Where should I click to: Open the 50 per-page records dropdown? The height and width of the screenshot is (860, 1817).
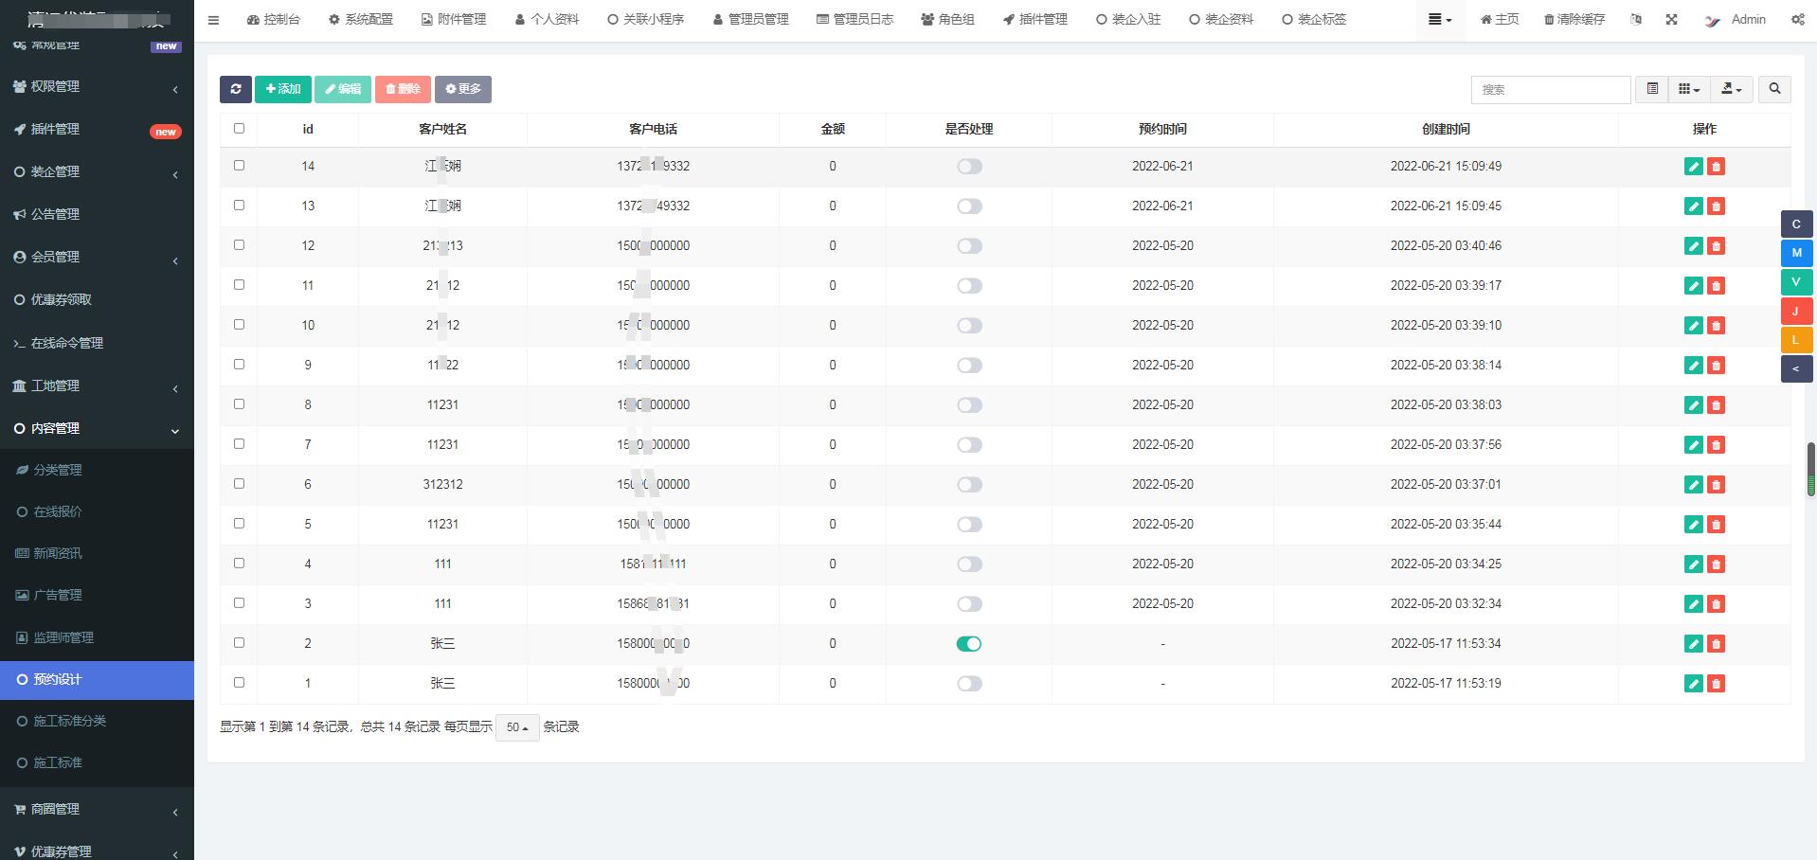click(517, 727)
